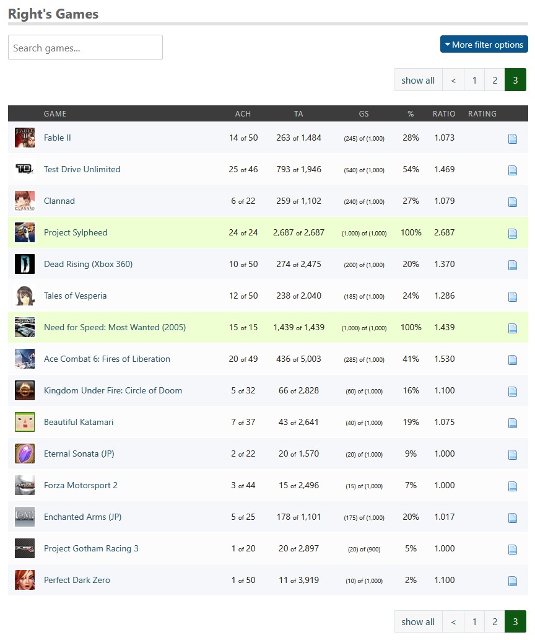
Task: Click the Eternal Sonata (JP) gem icon
Action: [x=25, y=454]
